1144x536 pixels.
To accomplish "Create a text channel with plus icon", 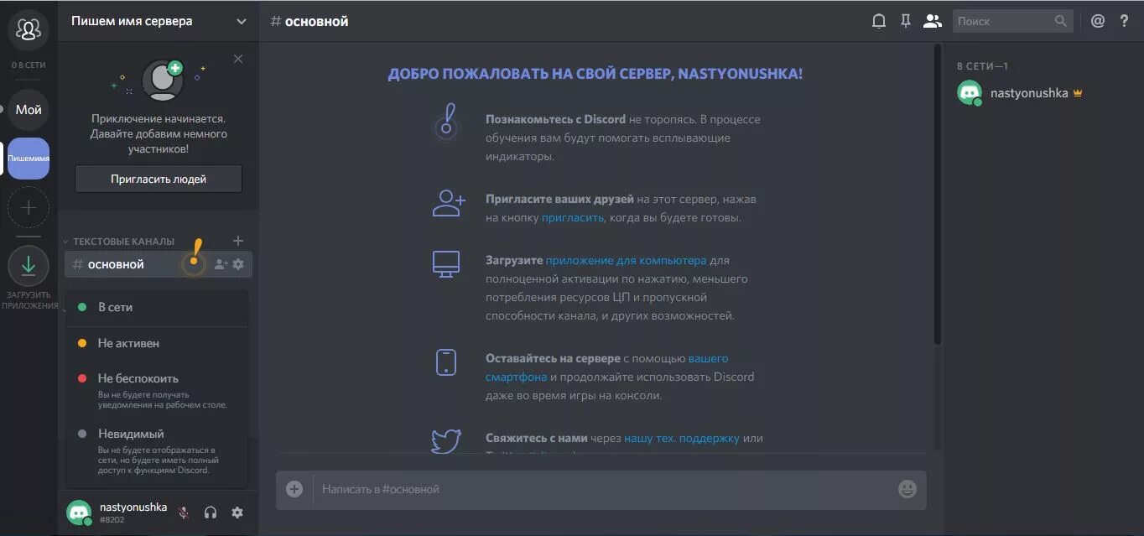I will [x=238, y=241].
